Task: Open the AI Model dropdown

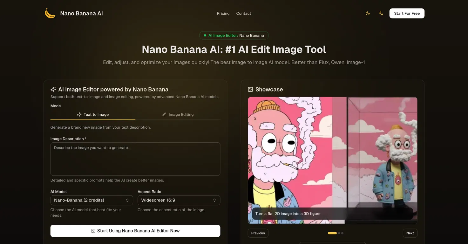Action: tap(92, 200)
